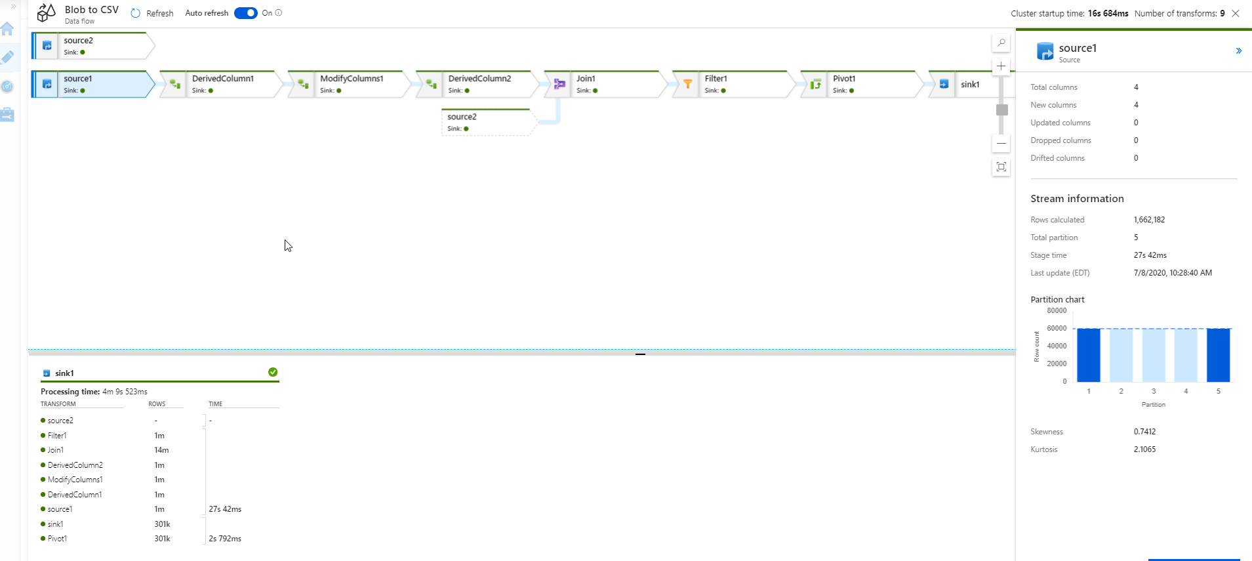Click the dashed source2 reference node
Screen dimensions: 1252x561
coord(489,122)
